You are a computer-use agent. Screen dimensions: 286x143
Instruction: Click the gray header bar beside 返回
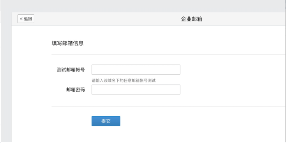pos(109,19)
